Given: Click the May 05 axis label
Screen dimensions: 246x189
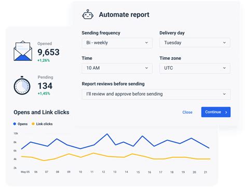Looking at the screenshot, I should (25, 172).
